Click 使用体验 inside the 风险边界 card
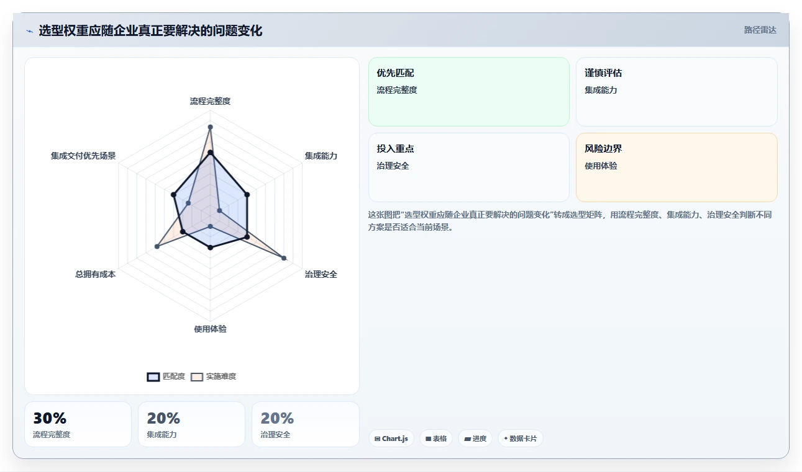Image resolution: width=802 pixels, height=472 pixels. (x=601, y=166)
